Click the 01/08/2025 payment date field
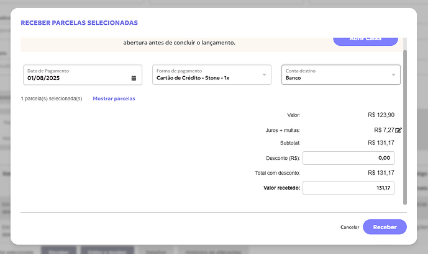The width and height of the screenshot is (428, 254). [x=75, y=79]
